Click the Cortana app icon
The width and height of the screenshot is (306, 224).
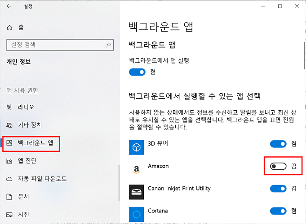pyautogui.click(x=137, y=215)
